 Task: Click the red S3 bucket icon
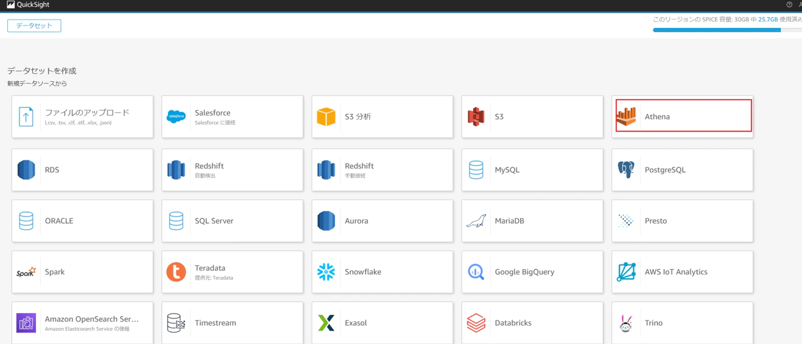476,117
